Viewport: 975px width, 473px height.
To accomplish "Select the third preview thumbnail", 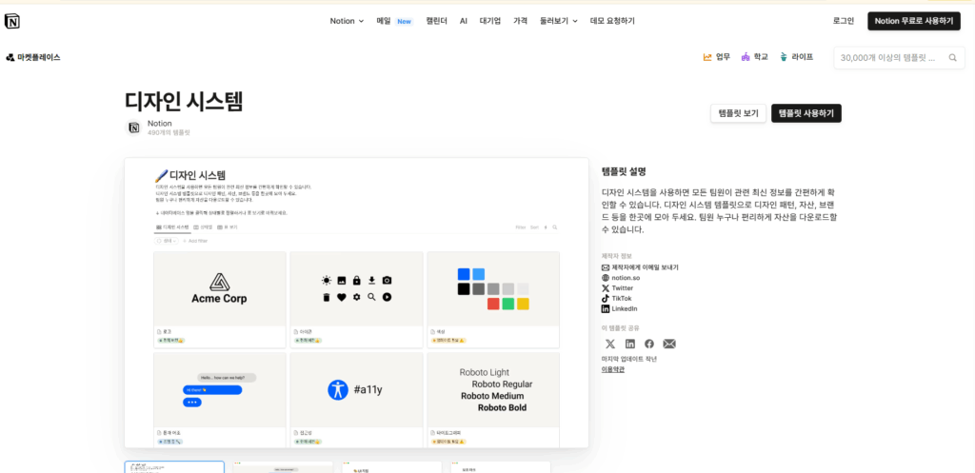I will 391,466.
